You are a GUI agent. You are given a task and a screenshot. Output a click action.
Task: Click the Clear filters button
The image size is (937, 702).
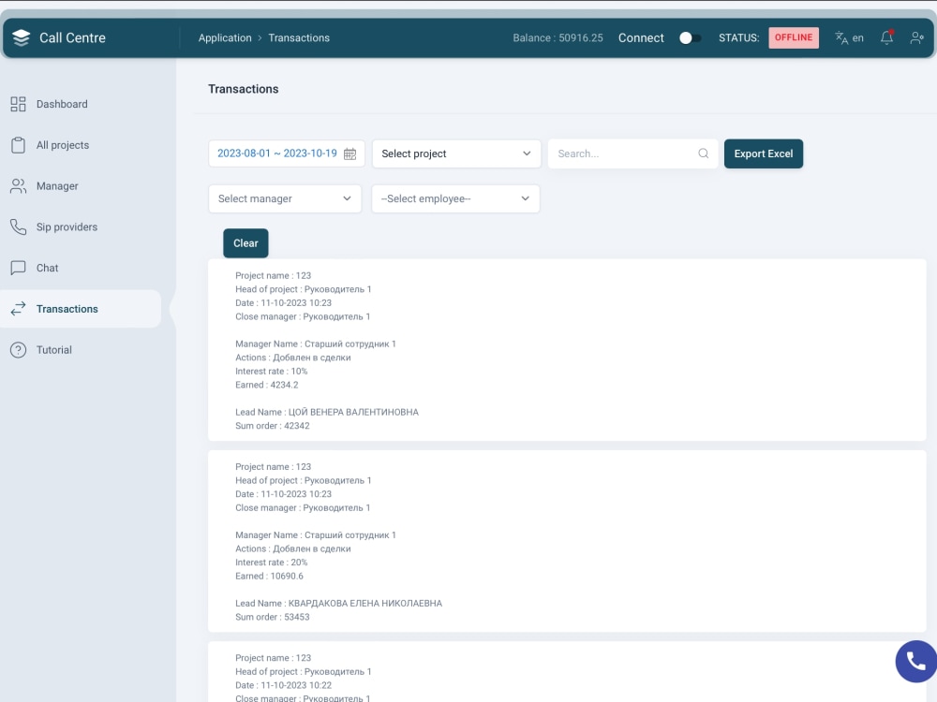245,243
